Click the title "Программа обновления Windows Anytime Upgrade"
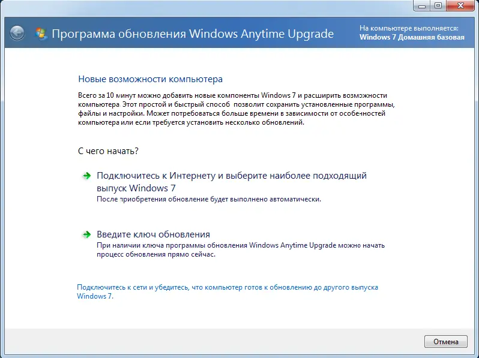Viewport: 479px width, 358px height. click(193, 34)
